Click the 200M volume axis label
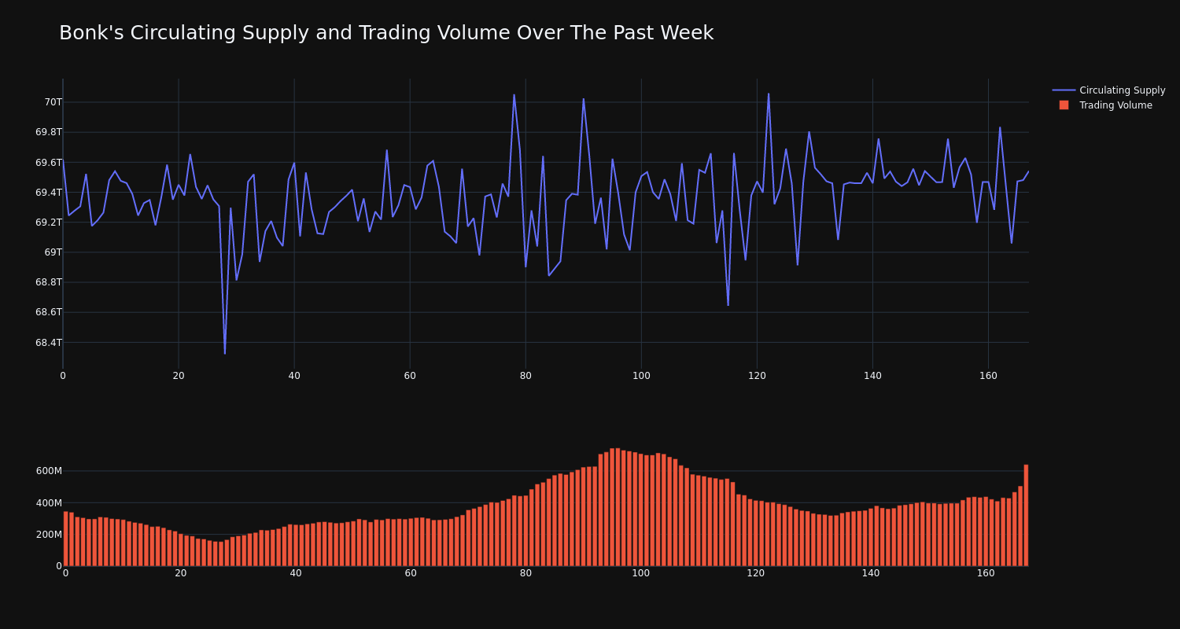 click(x=49, y=535)
